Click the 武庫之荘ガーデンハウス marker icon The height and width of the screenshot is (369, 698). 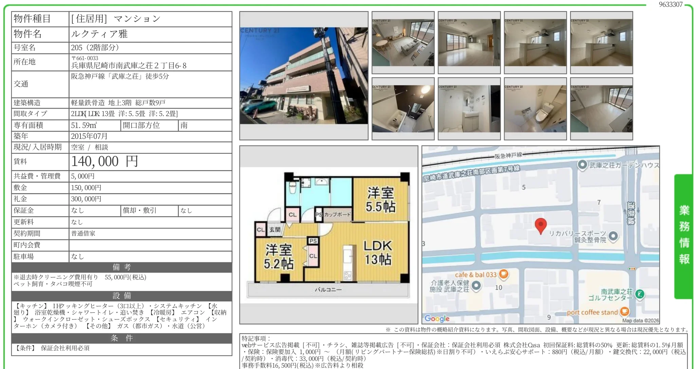pos(582,165)
